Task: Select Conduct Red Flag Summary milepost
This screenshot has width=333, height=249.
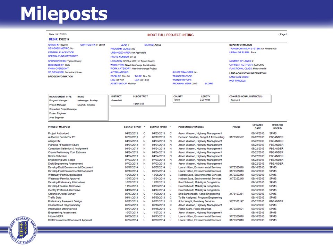Action: (65, 205)
